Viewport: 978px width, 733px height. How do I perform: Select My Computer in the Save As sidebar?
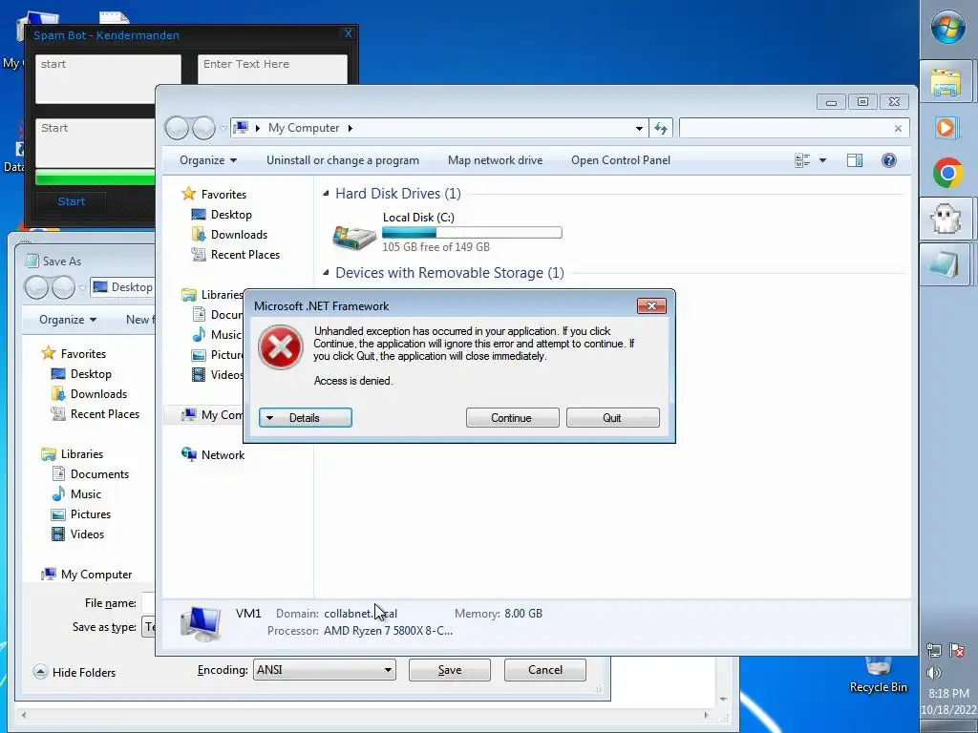(x=96, y=575)
